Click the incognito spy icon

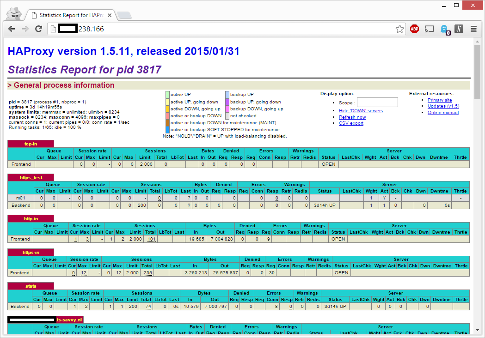coord(14,13)
